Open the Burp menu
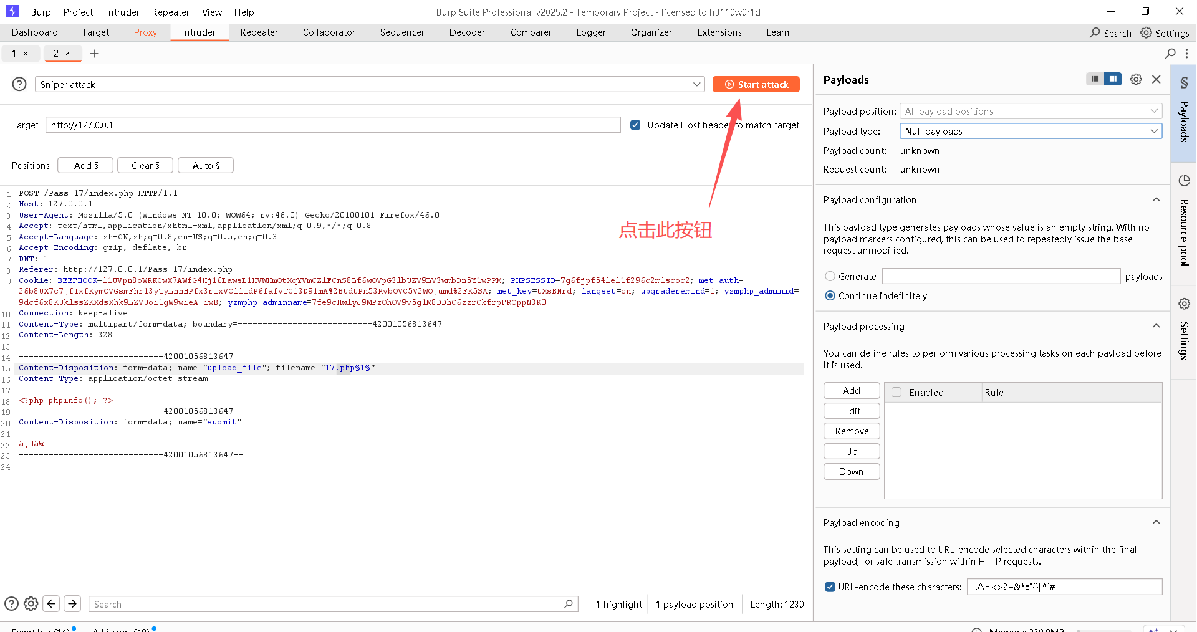The image size is (1197, 632). 41,12
